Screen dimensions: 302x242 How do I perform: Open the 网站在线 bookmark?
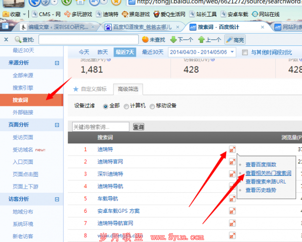[x=266, y=14]
